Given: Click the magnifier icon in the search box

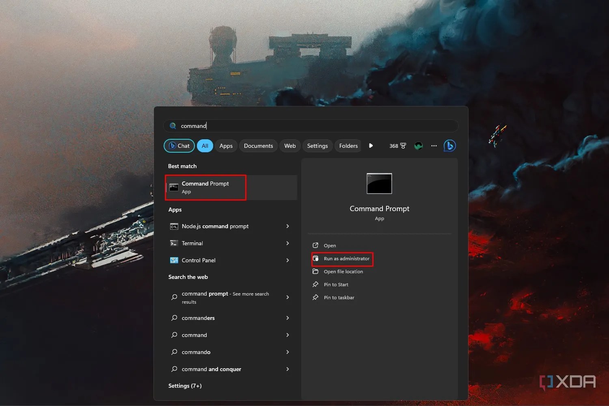Looking at the screenshot, I should [173, 126].
